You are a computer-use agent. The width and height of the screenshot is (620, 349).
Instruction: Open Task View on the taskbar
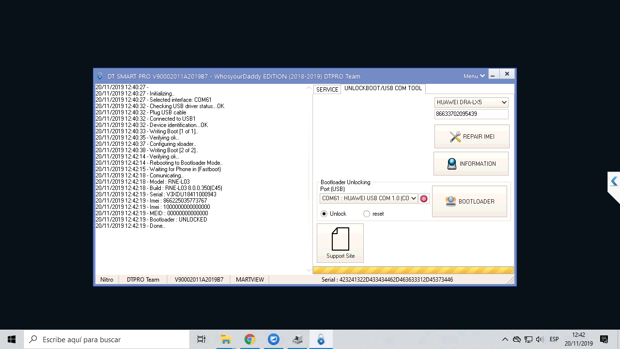point(201,339)
